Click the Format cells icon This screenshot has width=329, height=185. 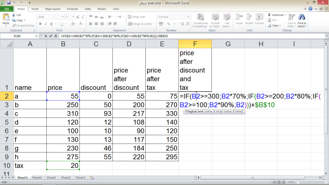click(x=259, y=17)
